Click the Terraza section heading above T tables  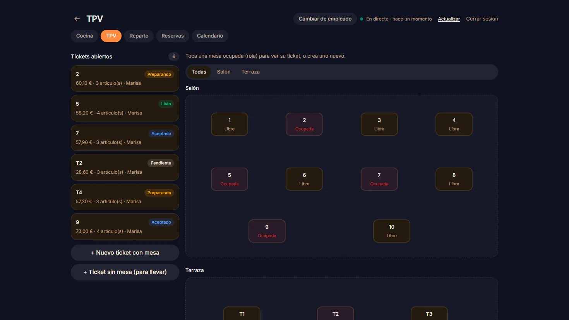tap(194, 270)
